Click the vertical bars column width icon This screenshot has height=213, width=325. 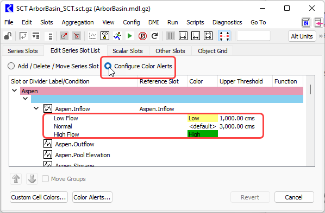[171, 36]
